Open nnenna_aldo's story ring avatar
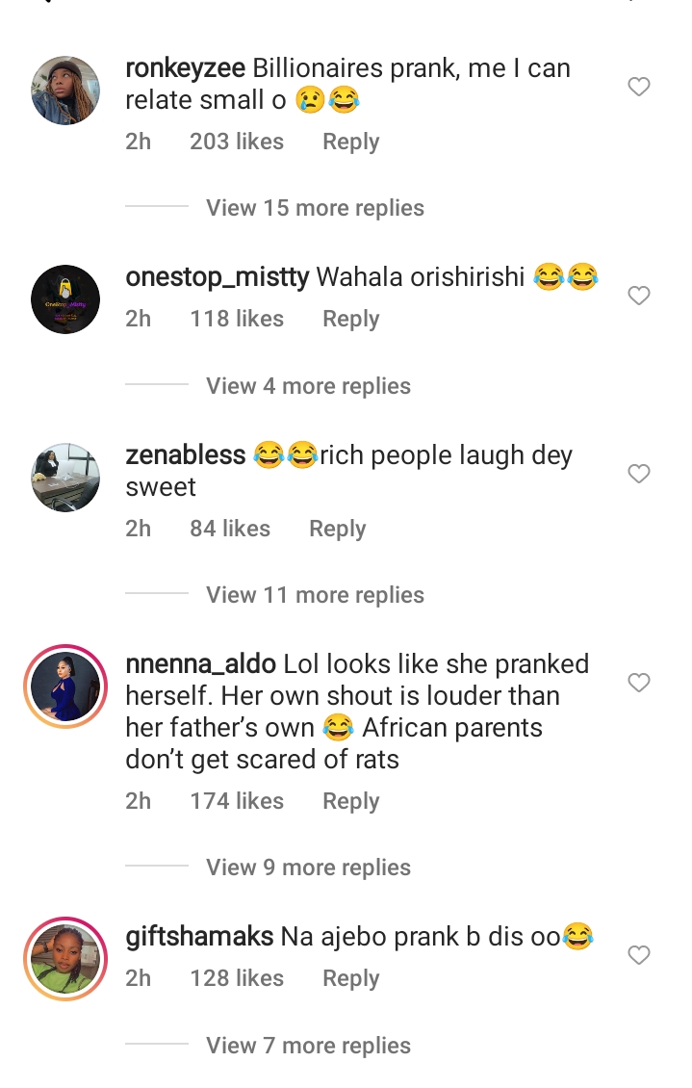This screenshot has height=1088, width=692. pyautogui.click(x=65, y=687)
